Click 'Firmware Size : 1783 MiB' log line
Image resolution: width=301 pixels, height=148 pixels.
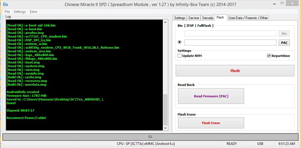pos(27,96)
